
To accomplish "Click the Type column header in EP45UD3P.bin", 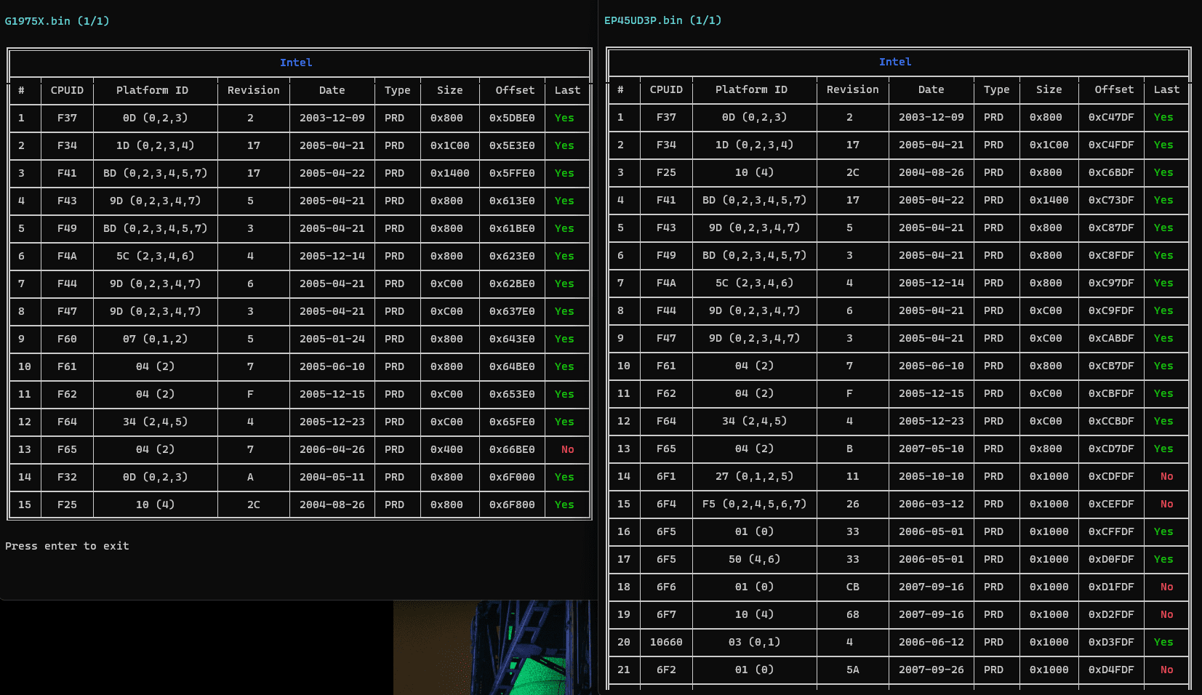I will click(x=996, y=89).
